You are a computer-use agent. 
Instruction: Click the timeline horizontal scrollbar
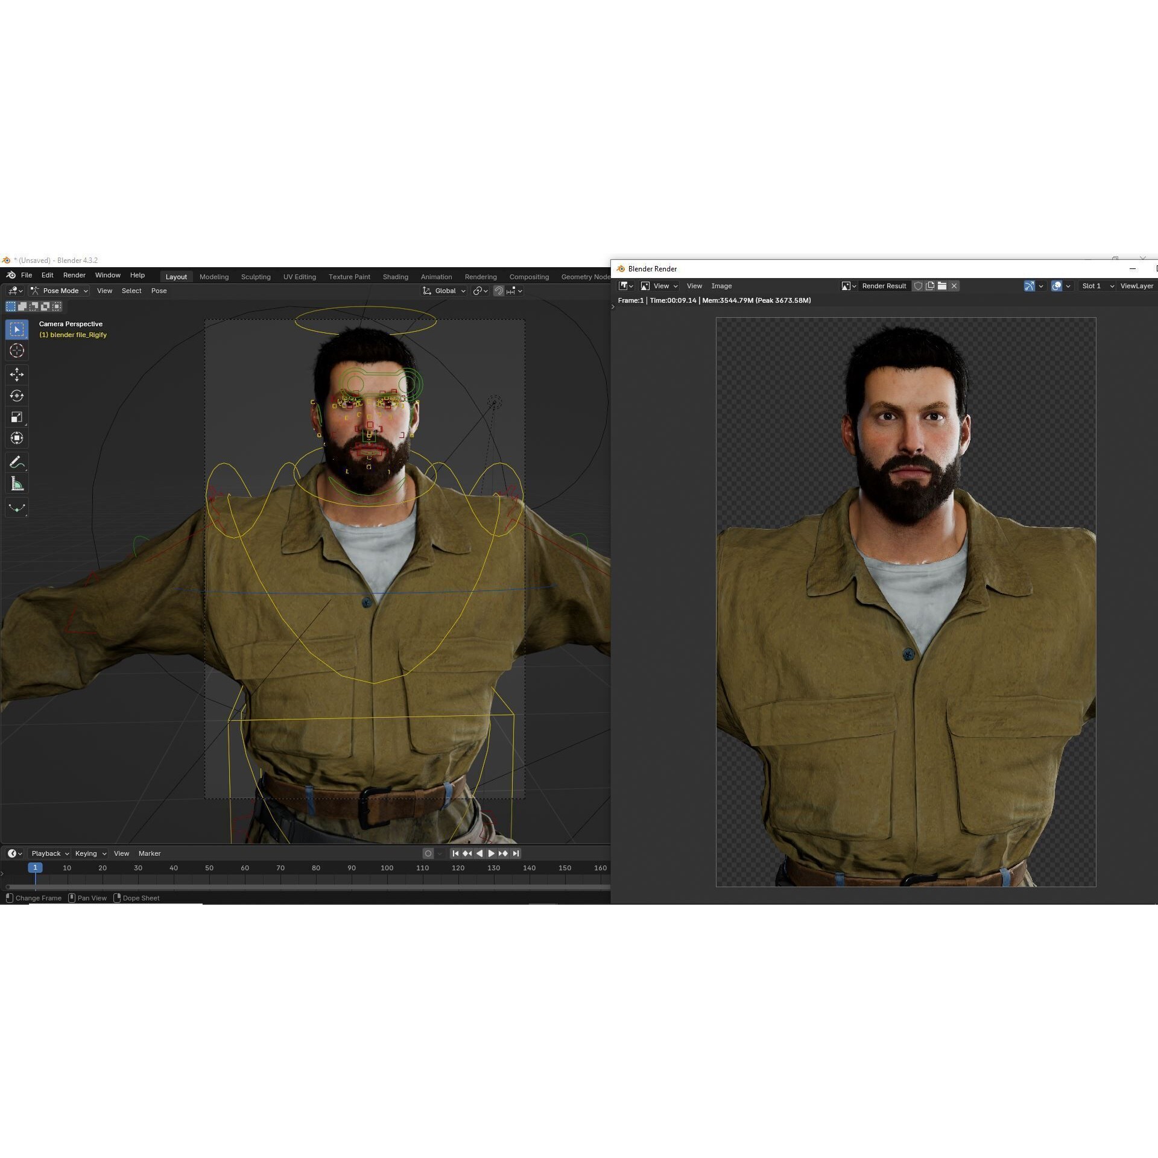click(x=308, y=887)
